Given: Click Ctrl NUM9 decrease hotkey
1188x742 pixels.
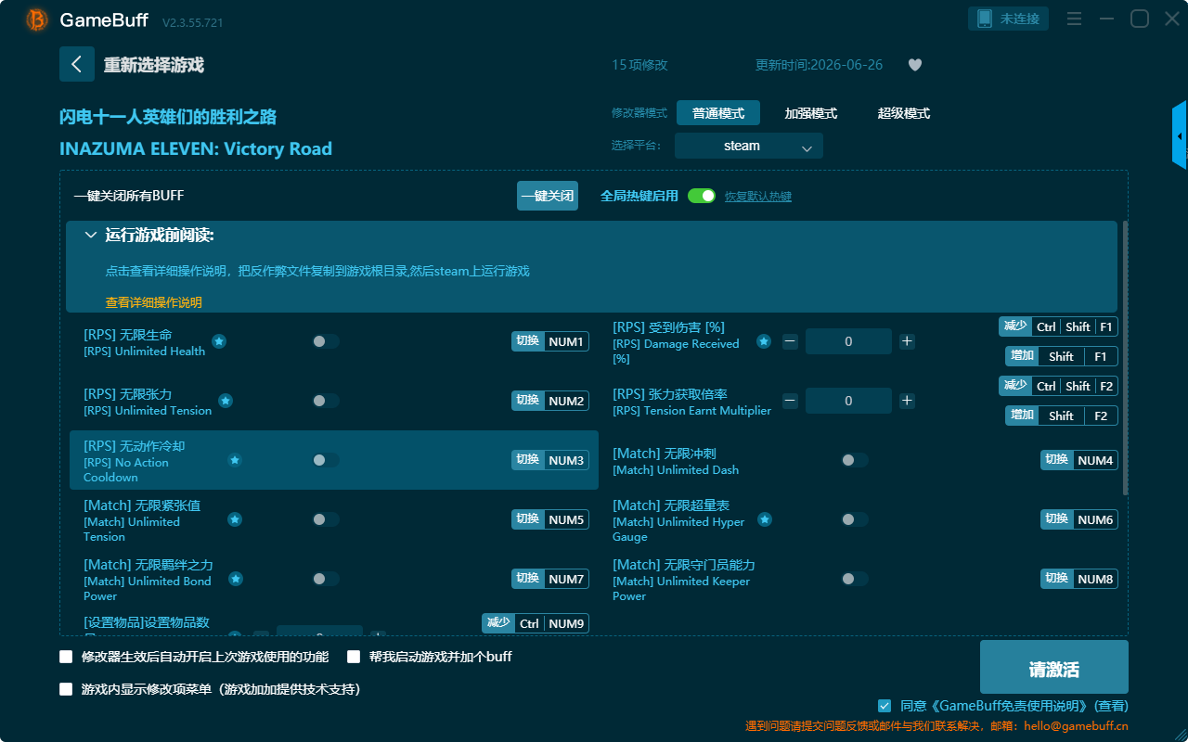Looking at the screenshot, I should (536, 623).
